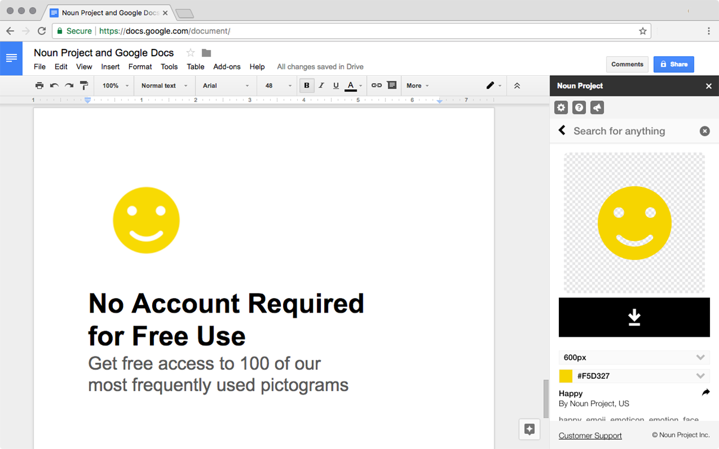Open Noun Project help question icon
Screen dimensions: 719x449
point(579,107)
